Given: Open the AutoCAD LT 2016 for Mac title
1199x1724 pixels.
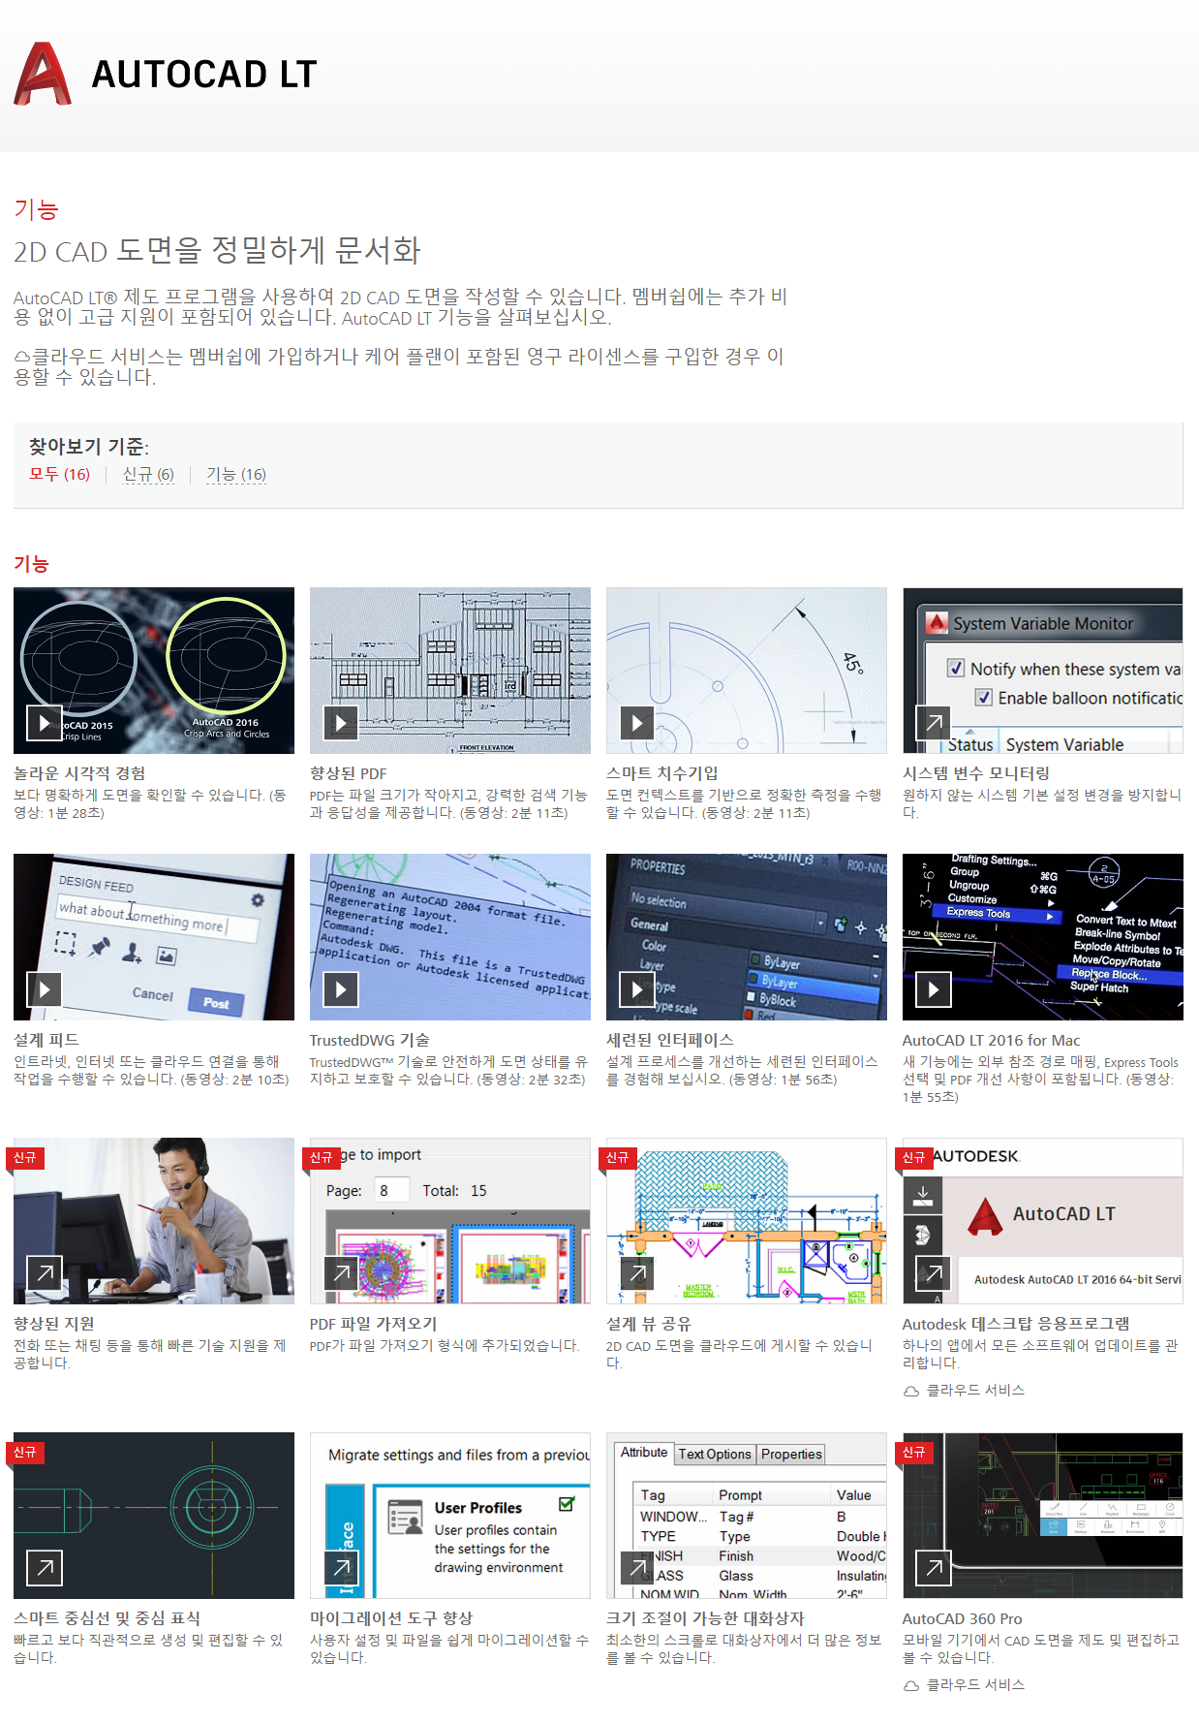Looking at the screenshot, I should (x=991, y=1040).
